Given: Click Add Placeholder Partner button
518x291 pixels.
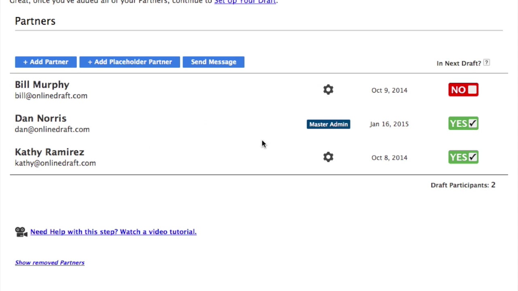Looking at the screenshot, I should 129,62.
